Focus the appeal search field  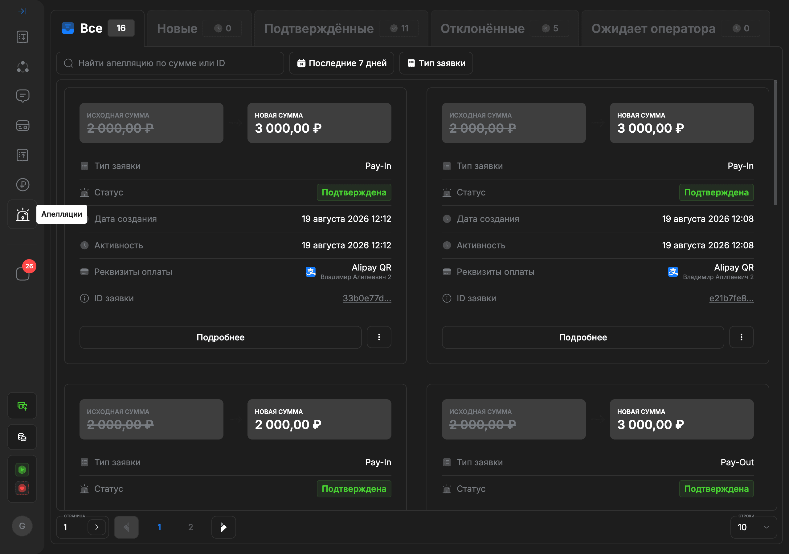click(x=170, y=63)
